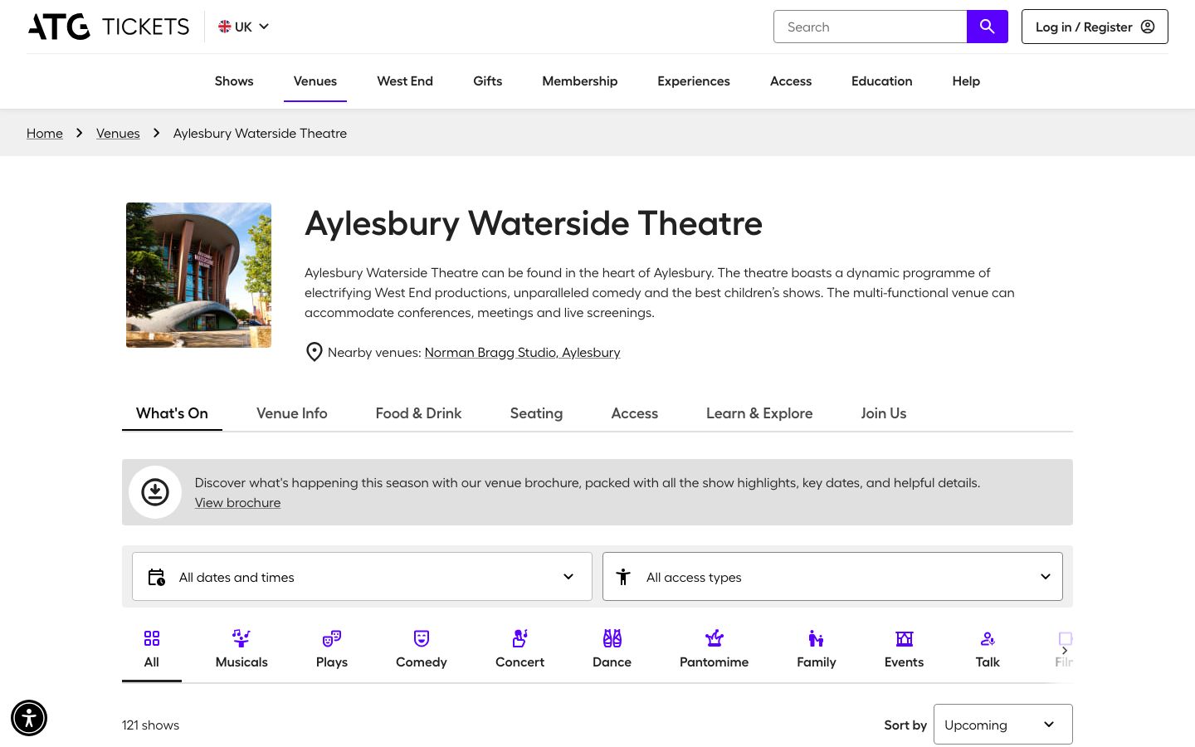Click the download brochure circle icon
The width and height of the screenshot is (1195, 747).
(x=155, y=492)
